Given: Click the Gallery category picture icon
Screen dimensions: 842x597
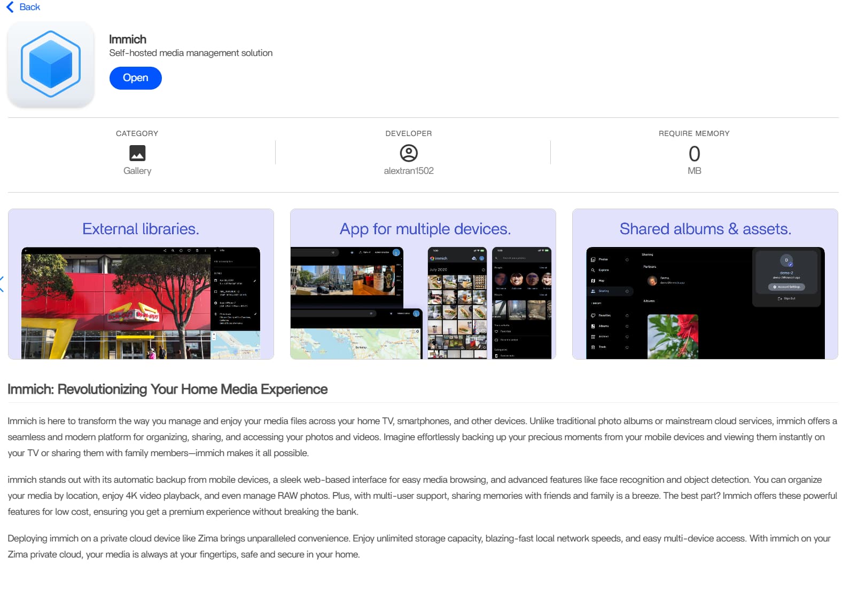Looking at the screenshot, I should pyautogui.click(x=137, y=153).
